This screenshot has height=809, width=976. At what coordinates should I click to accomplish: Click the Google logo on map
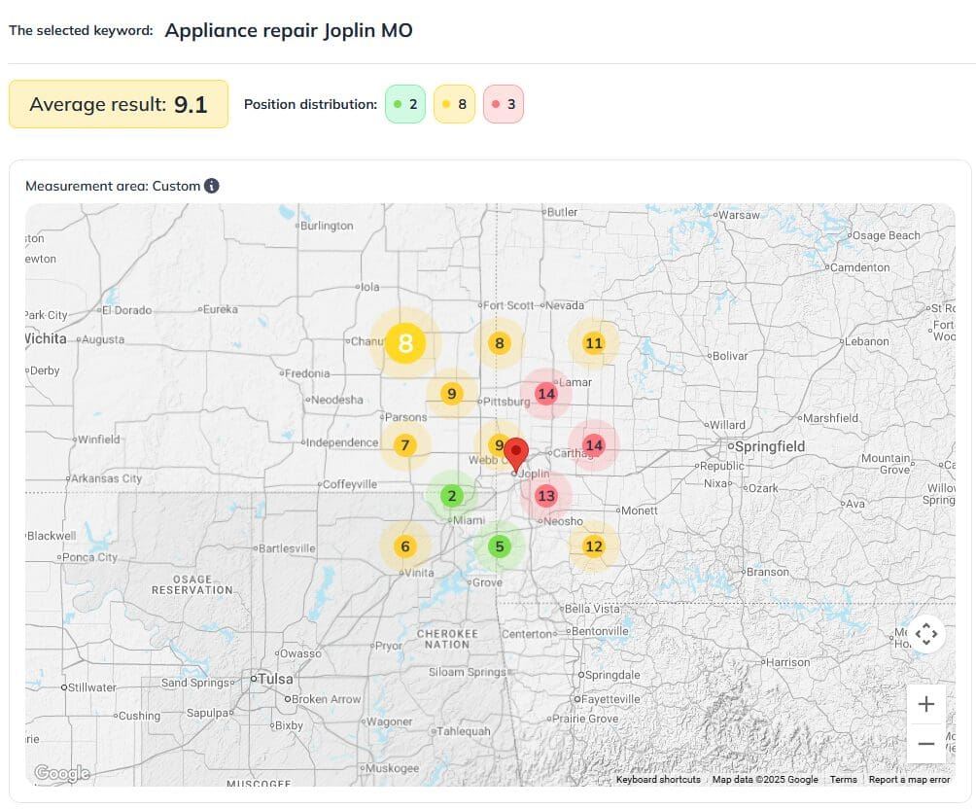click(x=61, y=773)
